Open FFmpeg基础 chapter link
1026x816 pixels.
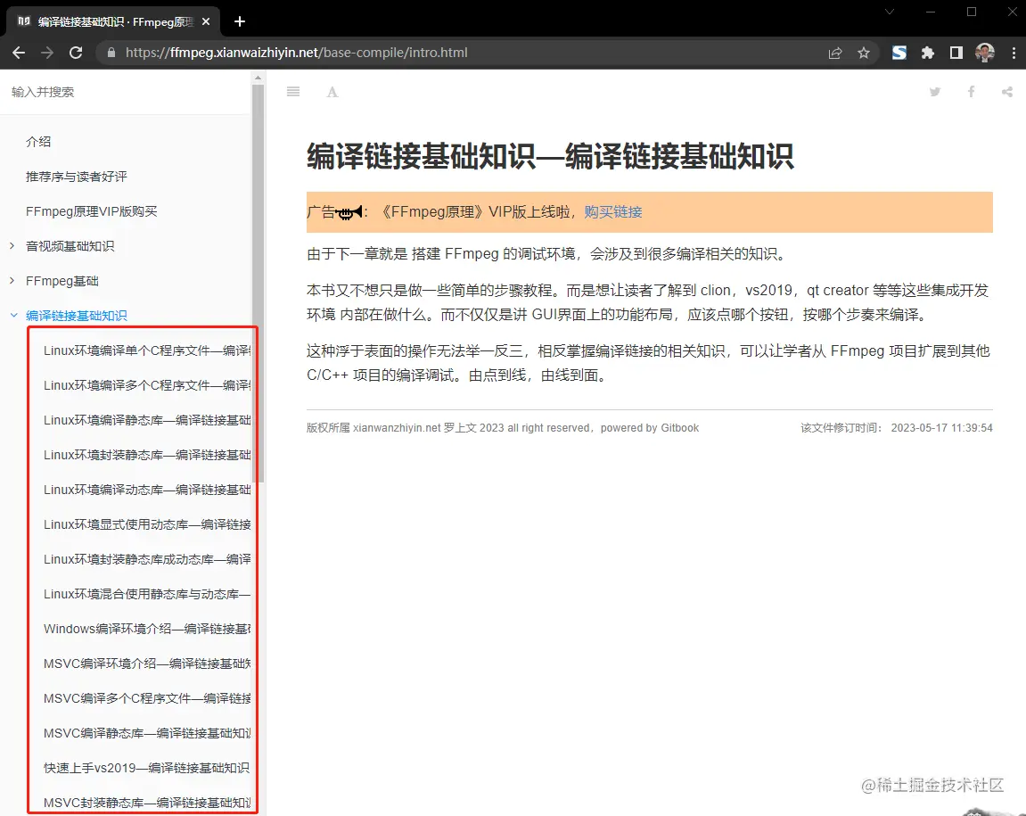62,280
